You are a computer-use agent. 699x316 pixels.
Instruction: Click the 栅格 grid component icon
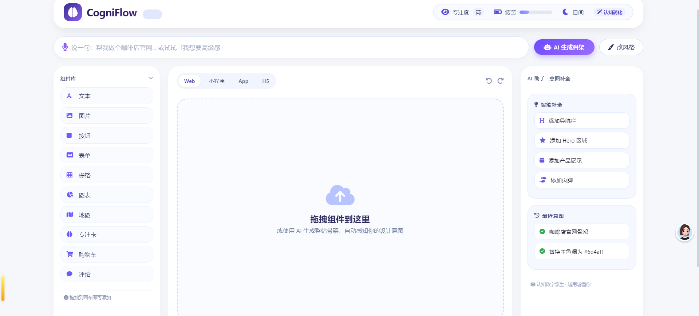[69, 175]
